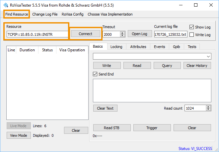Click the View Mode button
This screenshot has width=219, height=152.
point(19,135)
